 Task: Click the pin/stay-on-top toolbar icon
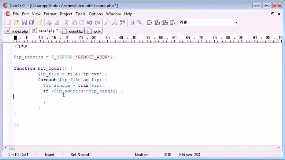[x=140, y=23]
